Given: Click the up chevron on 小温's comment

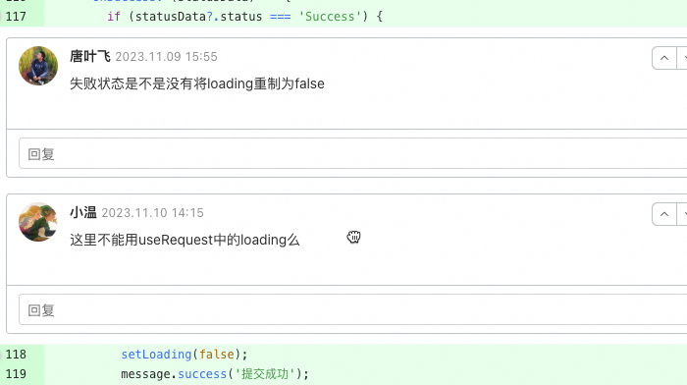Looking at the screenshot, I should 664,214.
